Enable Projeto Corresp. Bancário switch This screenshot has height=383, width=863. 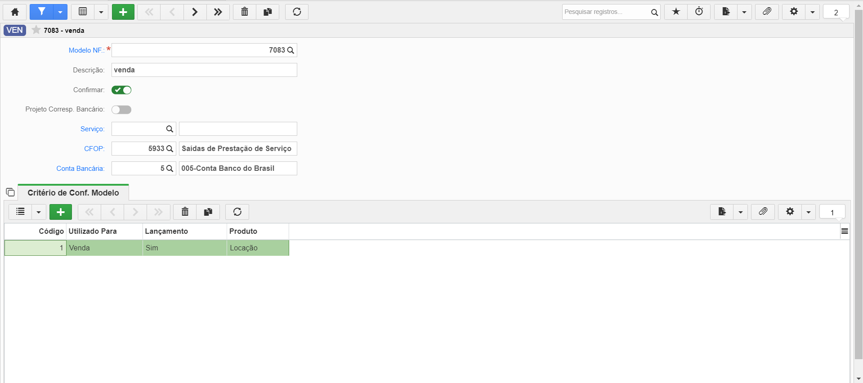coord(121,110)
